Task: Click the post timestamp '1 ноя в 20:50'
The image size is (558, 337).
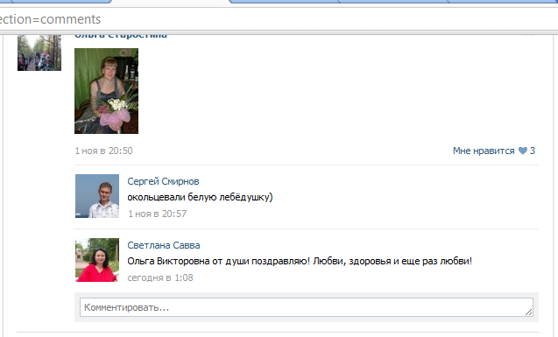Action: (103, 151)
